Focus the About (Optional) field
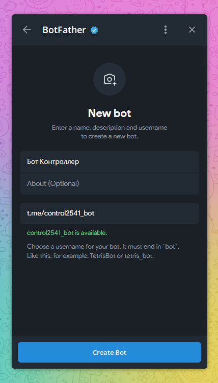 (x=110, y=184)
